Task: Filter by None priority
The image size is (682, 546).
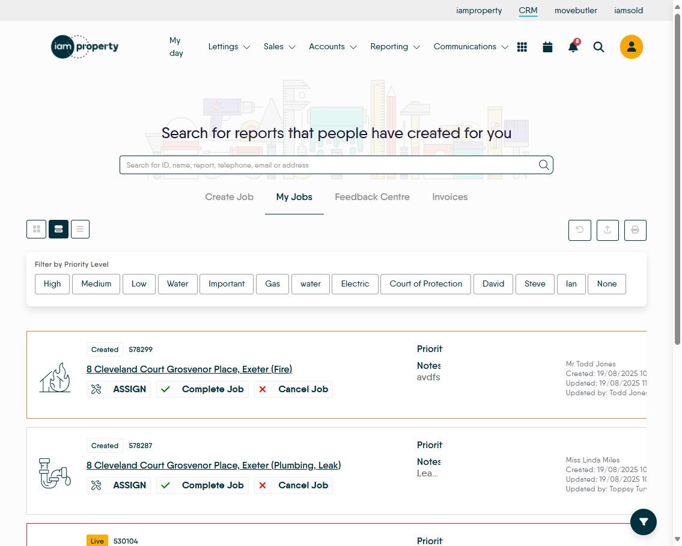Action: coord(607,284)
